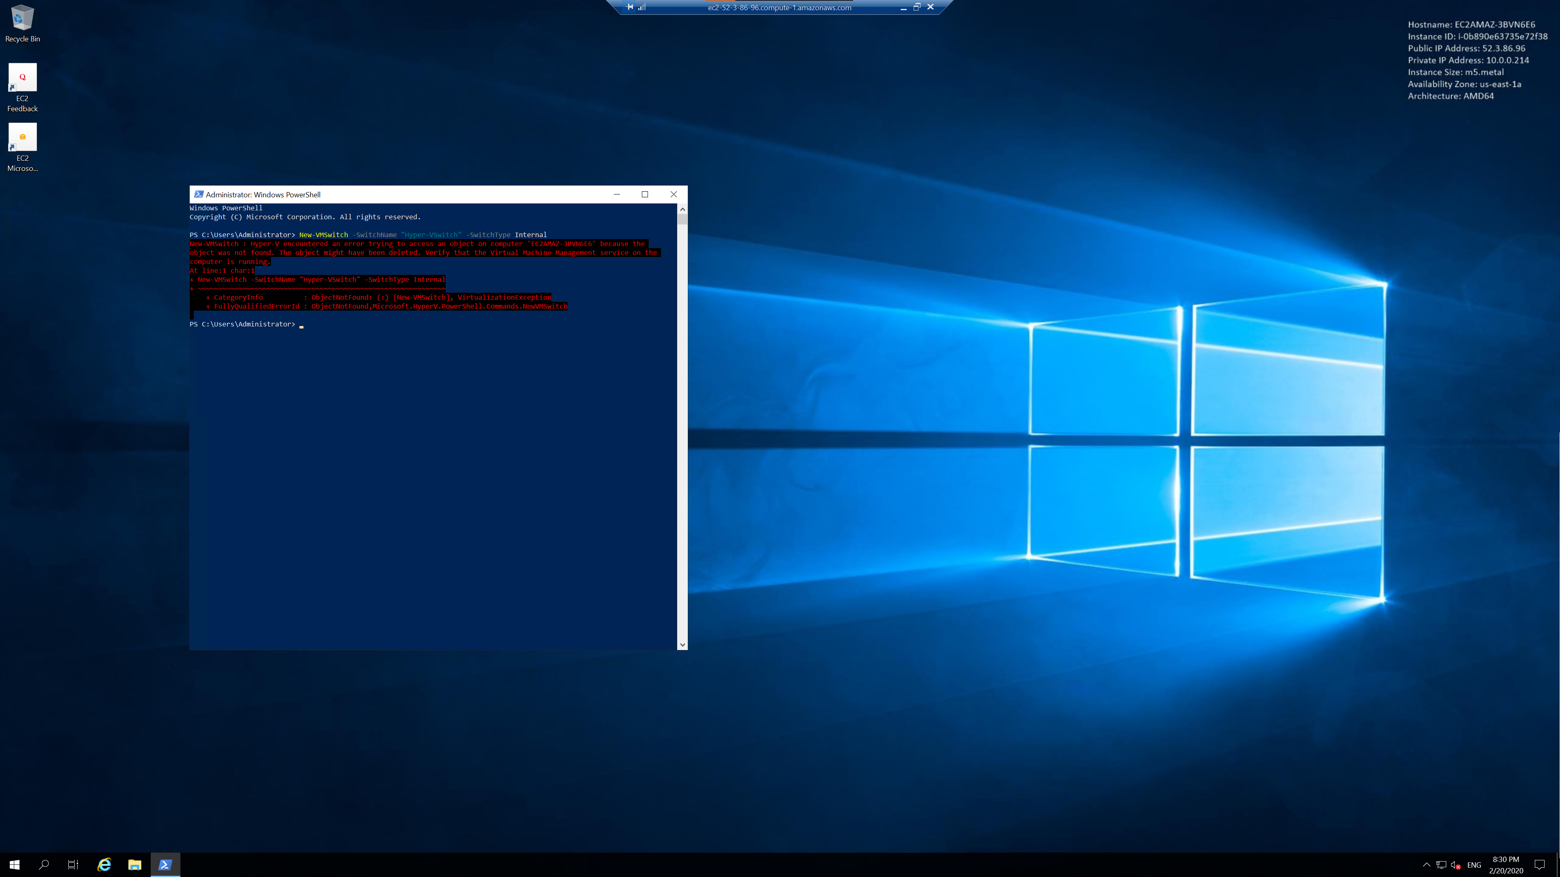Click PowerShell scrollbar down arrow
Viewport: 1560px width, 877px height.
click(x=682, y=645)
